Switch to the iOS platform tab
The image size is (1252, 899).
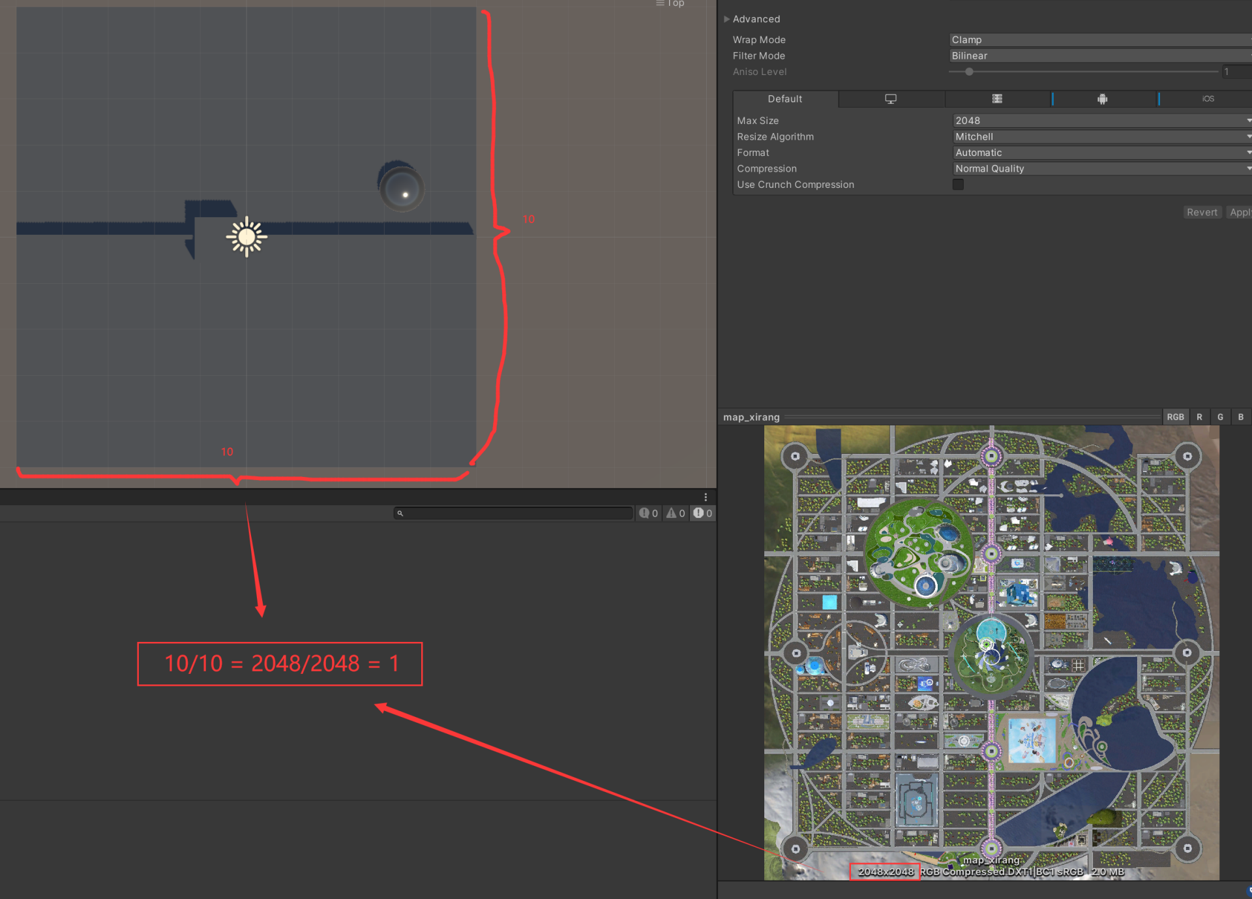point(1208,99)
